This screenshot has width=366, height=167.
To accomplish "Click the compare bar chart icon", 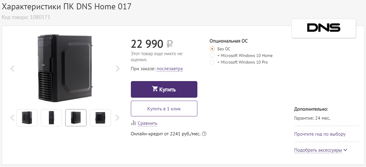I will 133,123.
